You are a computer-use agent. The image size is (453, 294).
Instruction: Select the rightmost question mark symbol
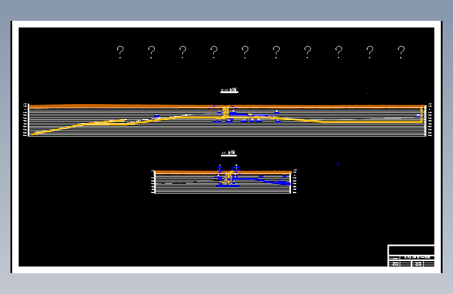click(x=401, y=52)
